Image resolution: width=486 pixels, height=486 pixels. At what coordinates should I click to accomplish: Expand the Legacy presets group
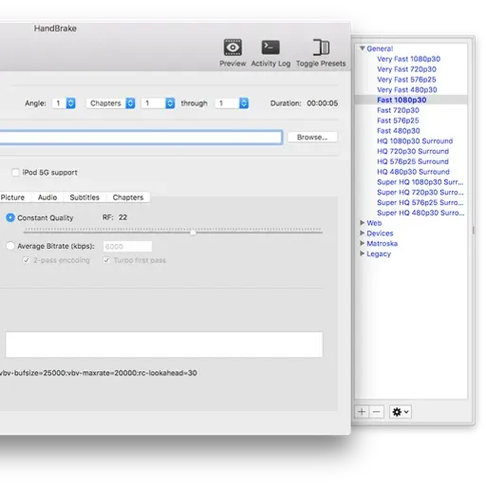pos(363,253)
